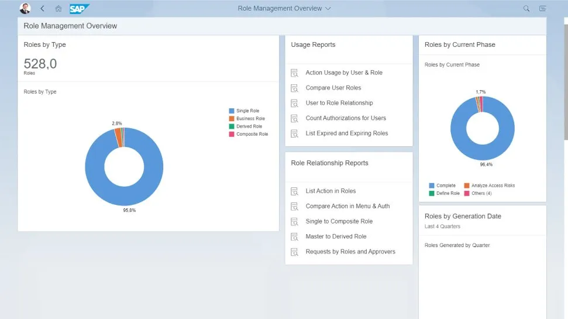The image size is (568, 319).
Task: Open the notifications list icon in header
Action: click(x=543, y=9)
